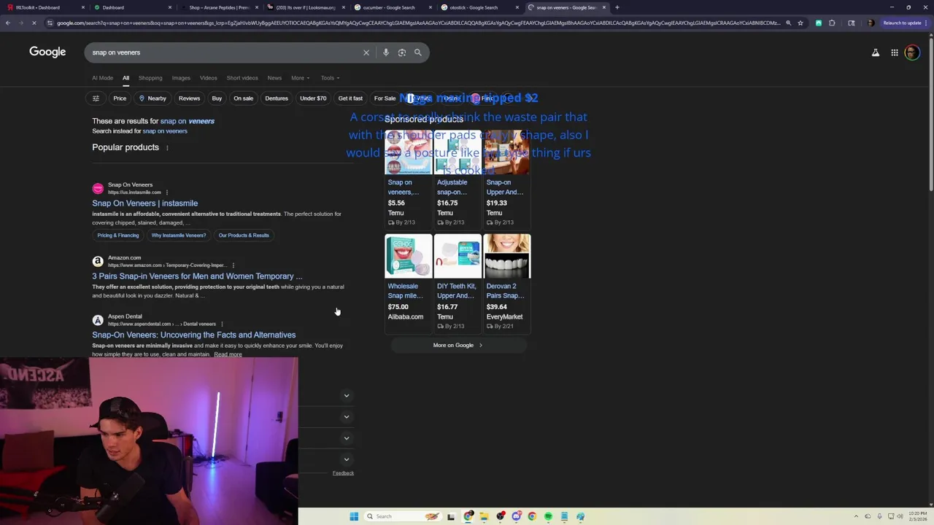Open File Explorer from the taskbar

coord(484,516)
